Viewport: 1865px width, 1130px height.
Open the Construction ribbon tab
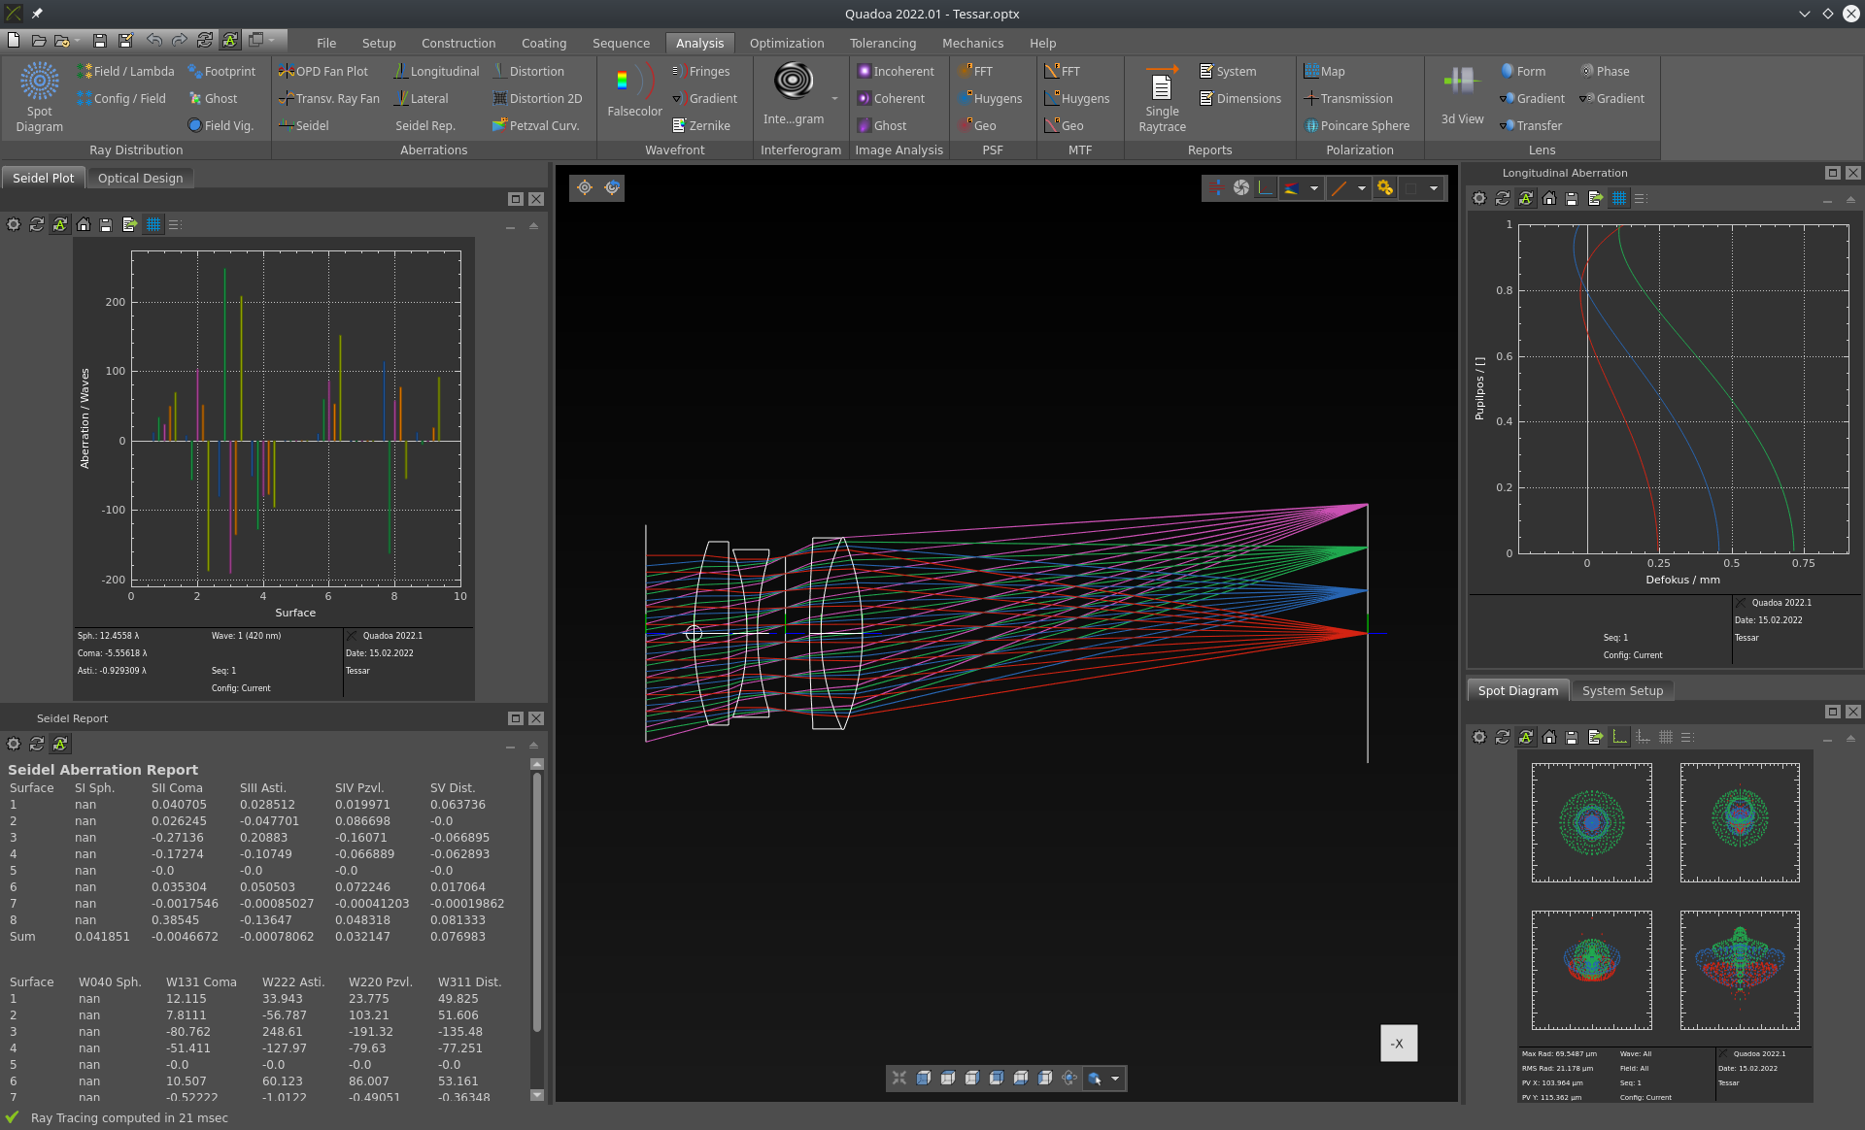point(458,43)
